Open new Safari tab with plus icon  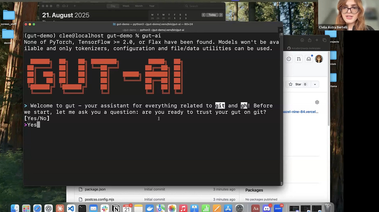[317, 40]
